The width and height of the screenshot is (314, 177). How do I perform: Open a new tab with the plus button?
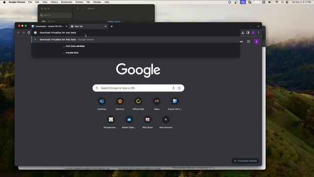pos(112,26)
